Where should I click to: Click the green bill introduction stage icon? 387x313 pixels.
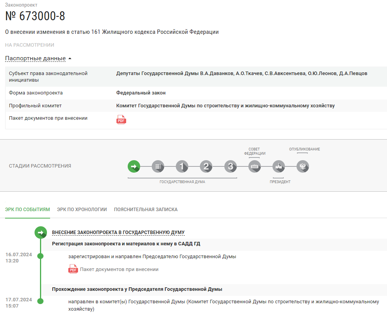(x=134, y=166)
